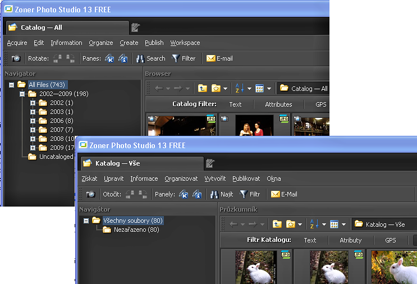Collapse the Všechny soubory (80) node
This screenshot has height=284, width=417.
point(86,221)
